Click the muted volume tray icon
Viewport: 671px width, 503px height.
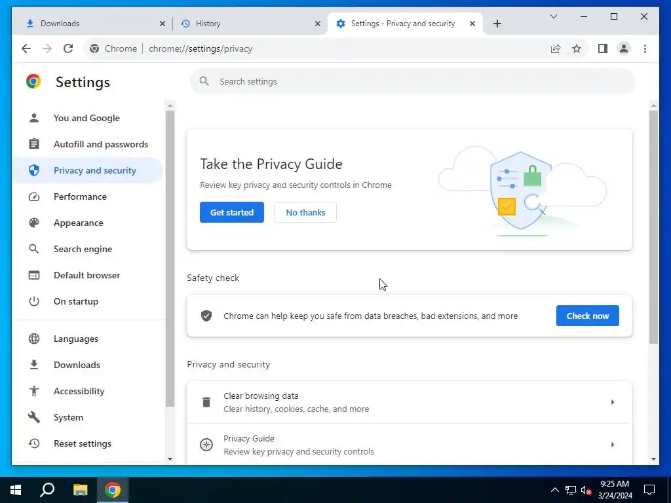click(586, 490)
